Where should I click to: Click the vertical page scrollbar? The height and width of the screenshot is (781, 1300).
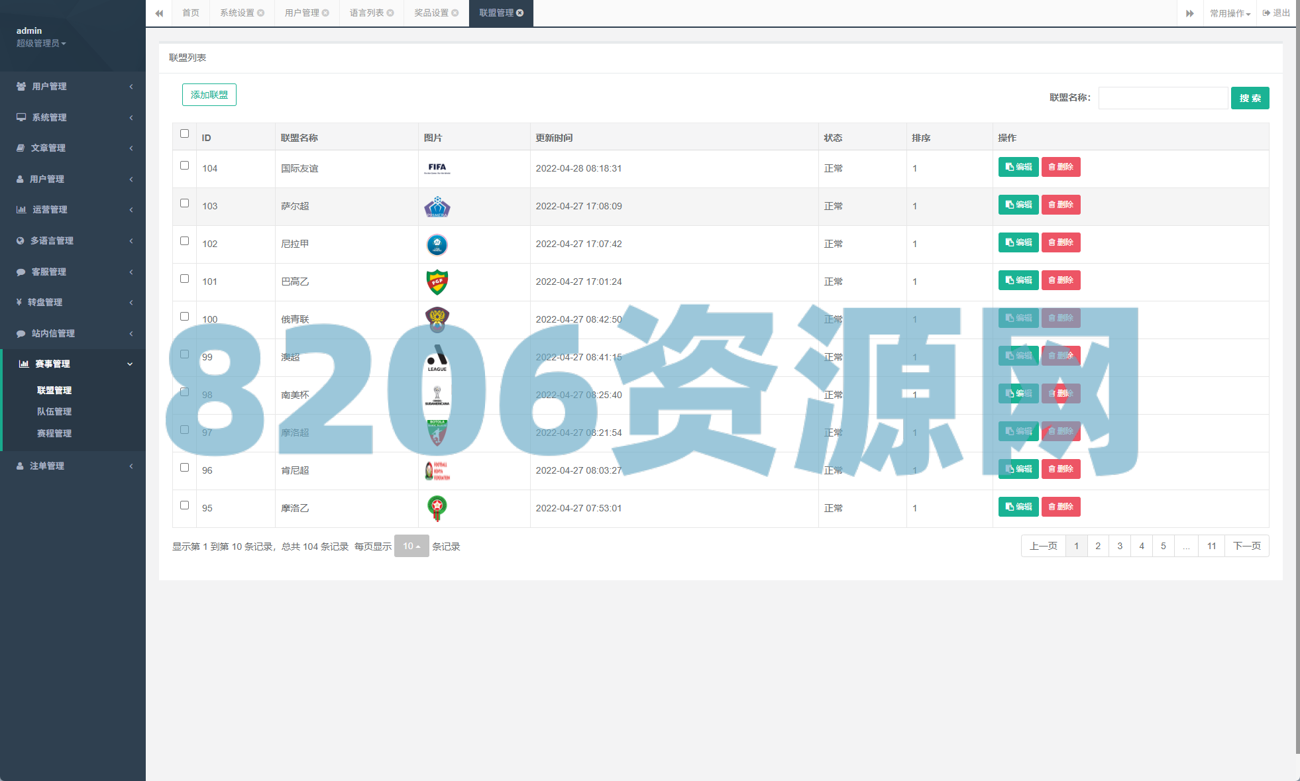1297,378
